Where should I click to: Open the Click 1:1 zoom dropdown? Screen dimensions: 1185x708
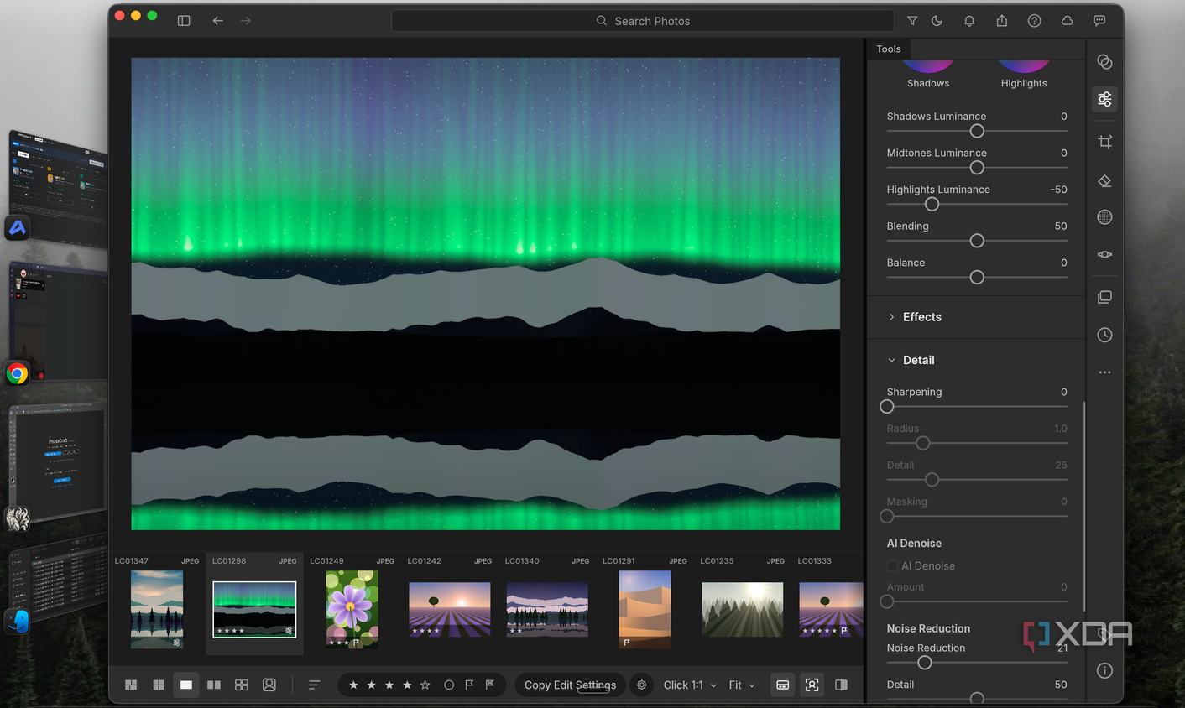coord(690,685)
